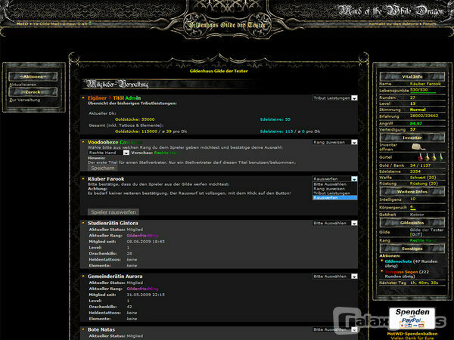The height and width of the screenshot is (340, 454).
Task: Click the Inventar section header
Action: [412, 138]
